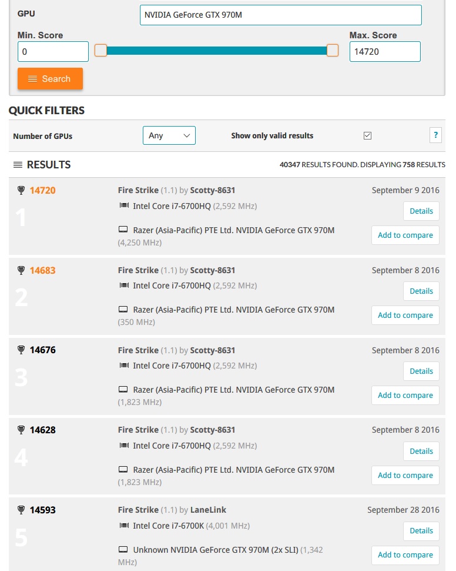Viewport: 456px width, 571px height.
Task: Focus the Max. Score input field
Action: coord(385,51)
